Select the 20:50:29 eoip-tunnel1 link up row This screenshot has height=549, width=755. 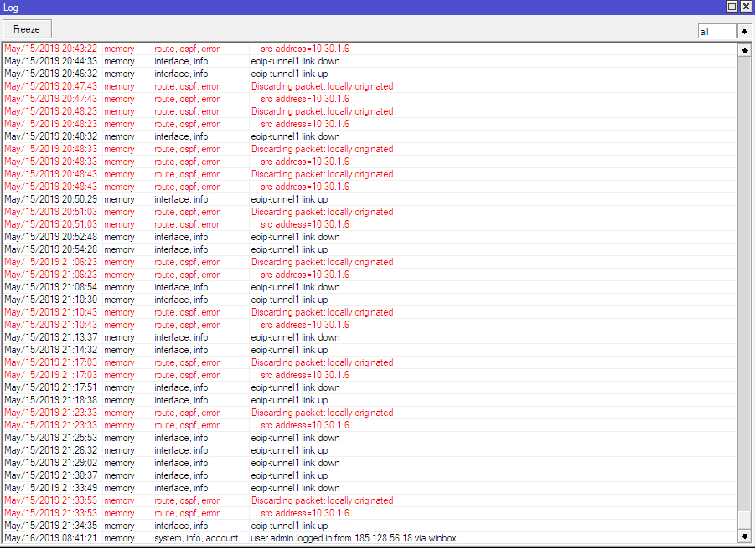tap(370, 199)
